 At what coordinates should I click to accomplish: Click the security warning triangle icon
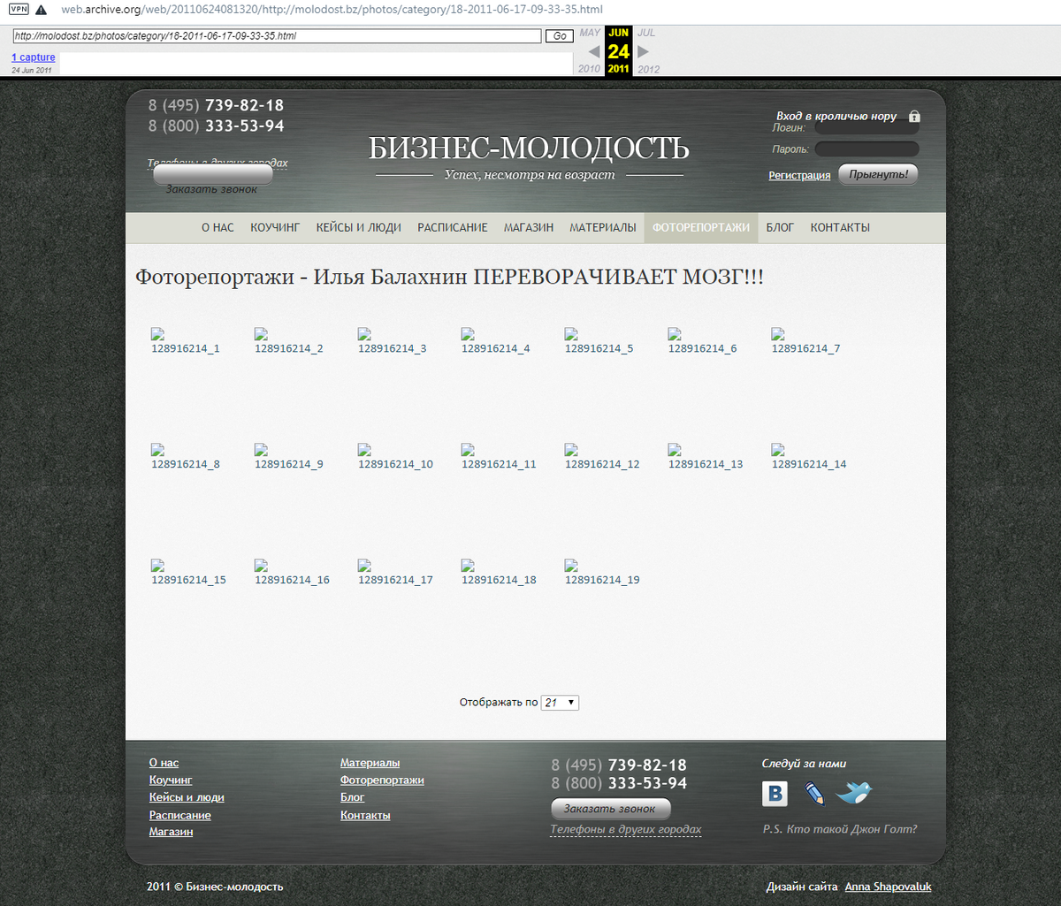(x=41, y=9)
